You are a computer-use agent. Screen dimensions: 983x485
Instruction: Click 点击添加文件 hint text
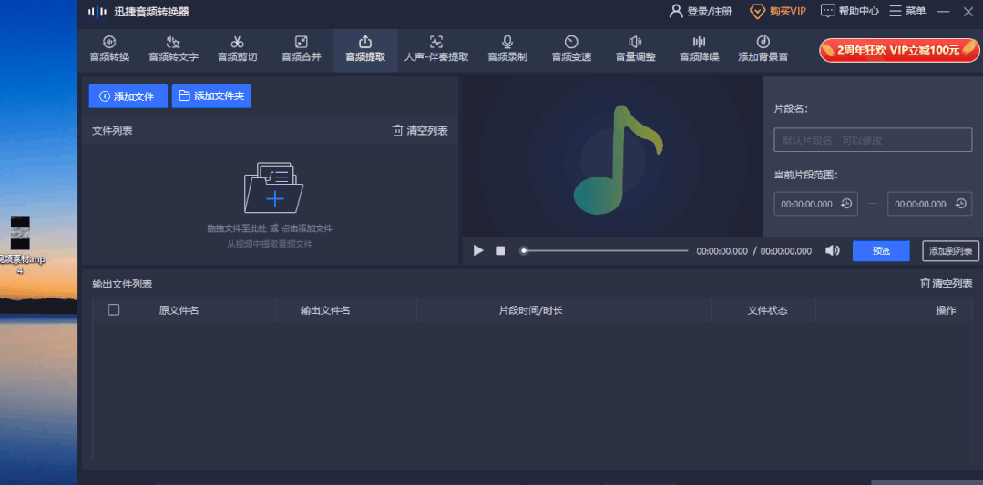coord(306,228)
